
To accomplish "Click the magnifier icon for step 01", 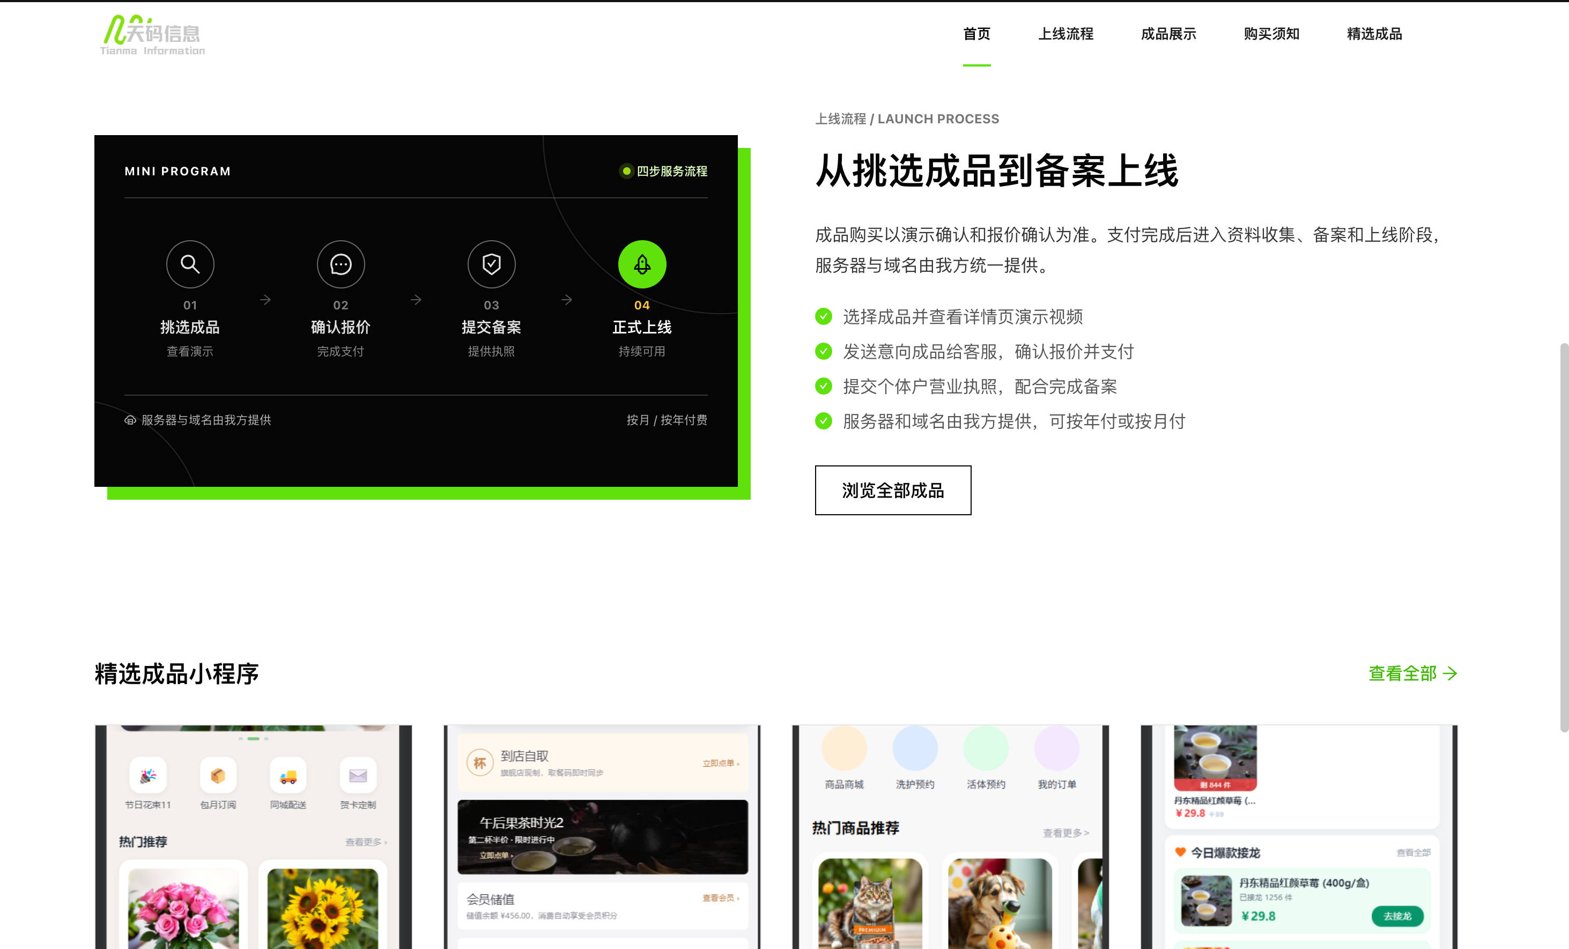I will point(190,263).
